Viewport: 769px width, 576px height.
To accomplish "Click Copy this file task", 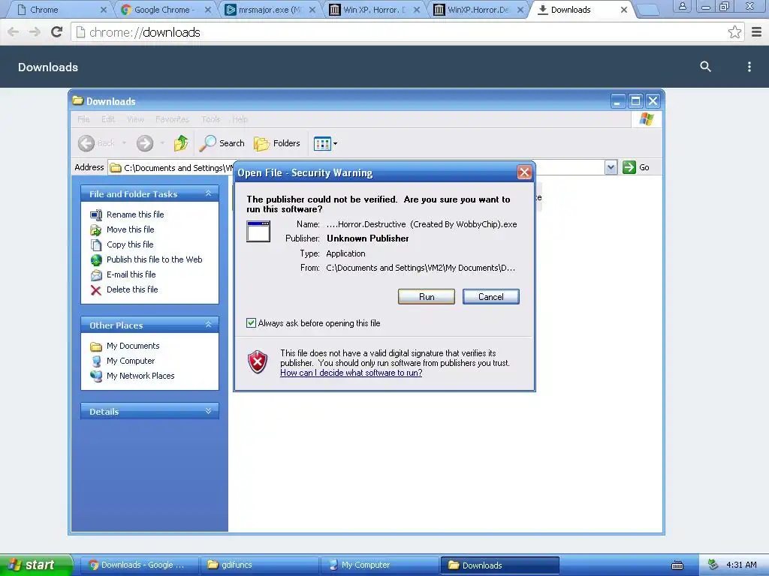I will 130,244.
